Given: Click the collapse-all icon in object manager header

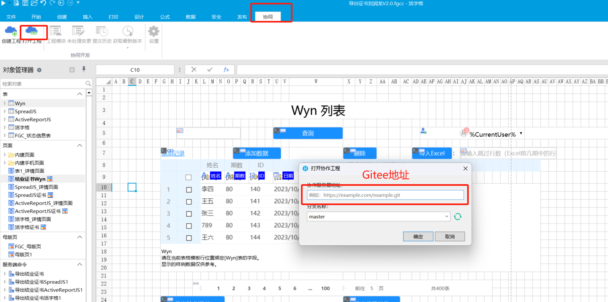Looking at the screenshot, I should pyautogui.click(x=72, y=70).
